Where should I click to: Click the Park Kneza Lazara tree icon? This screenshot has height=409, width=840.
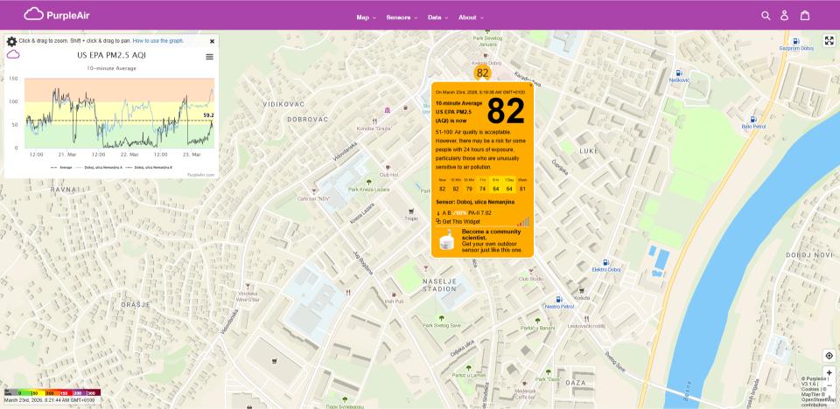[369, 182]
